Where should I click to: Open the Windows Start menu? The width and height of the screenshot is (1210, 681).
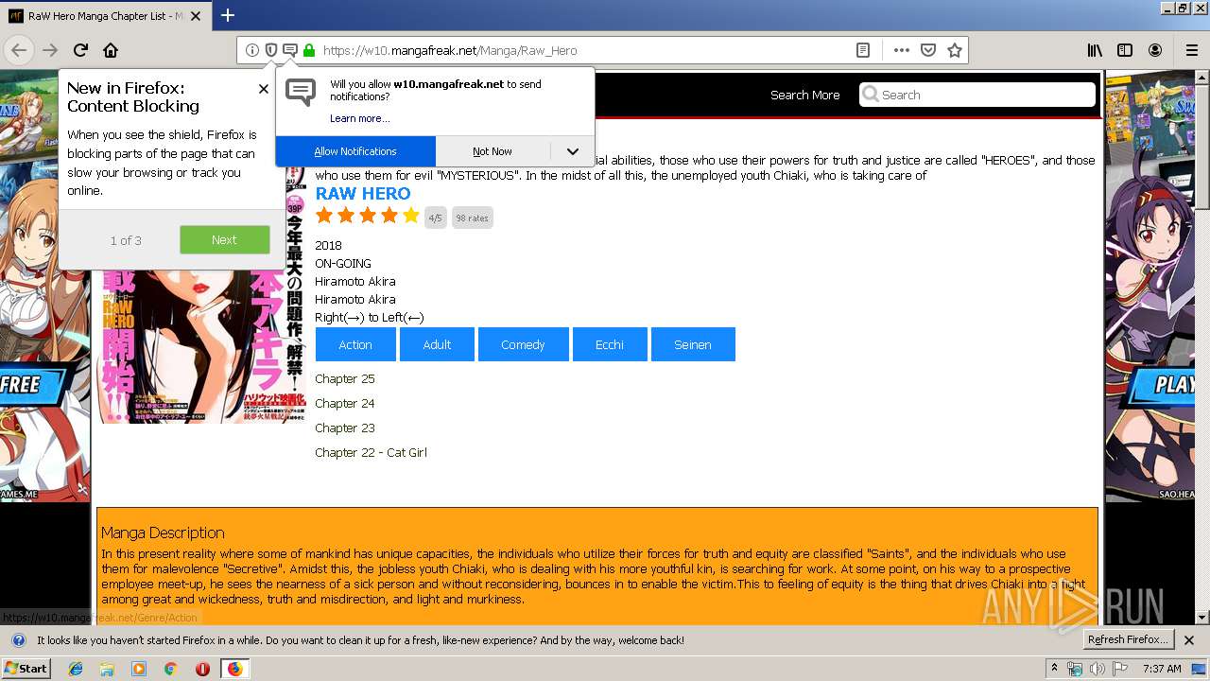click(26, 669)
